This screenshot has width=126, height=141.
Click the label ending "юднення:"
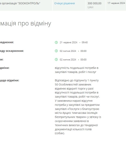coord(7,42)
